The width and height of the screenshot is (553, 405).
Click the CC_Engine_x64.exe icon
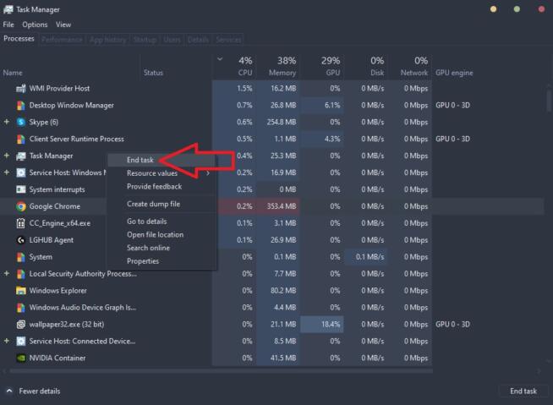click(21, 223)
